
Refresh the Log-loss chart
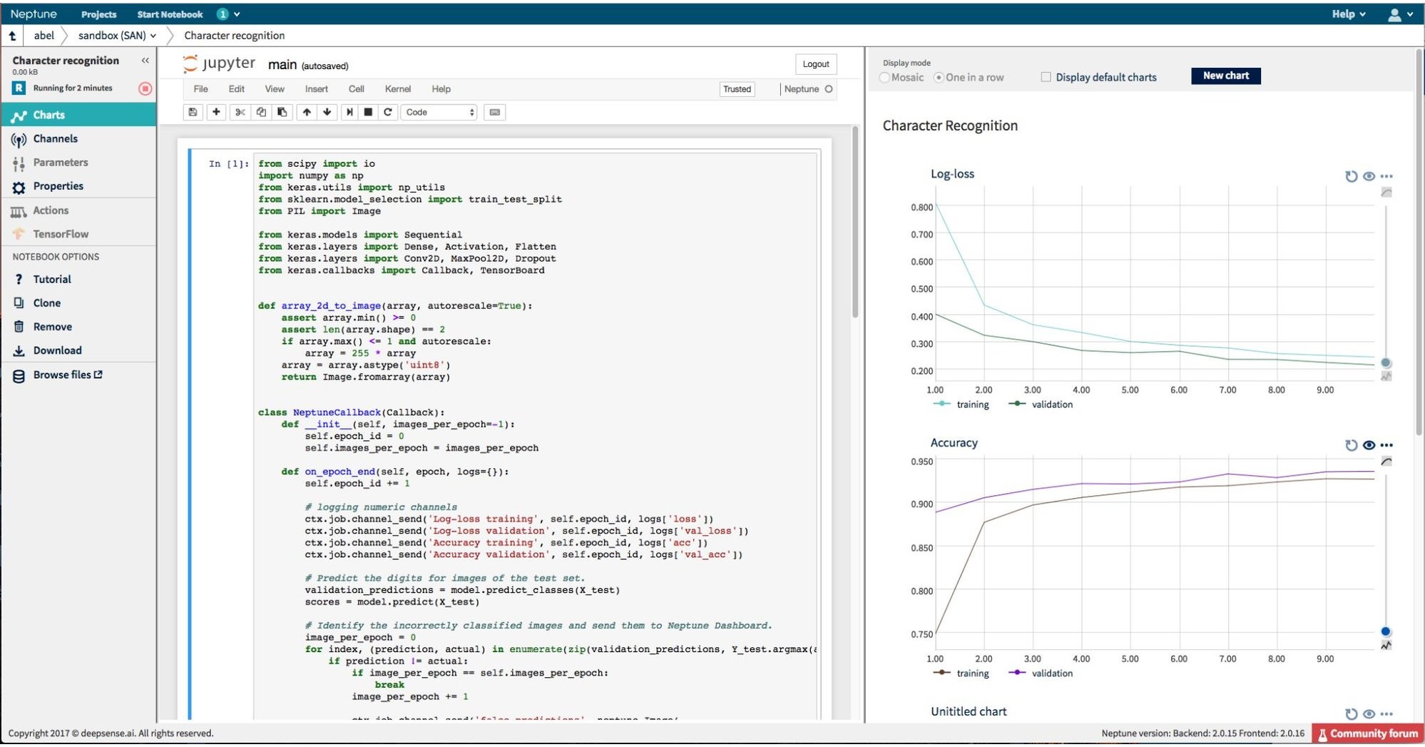1351,176
